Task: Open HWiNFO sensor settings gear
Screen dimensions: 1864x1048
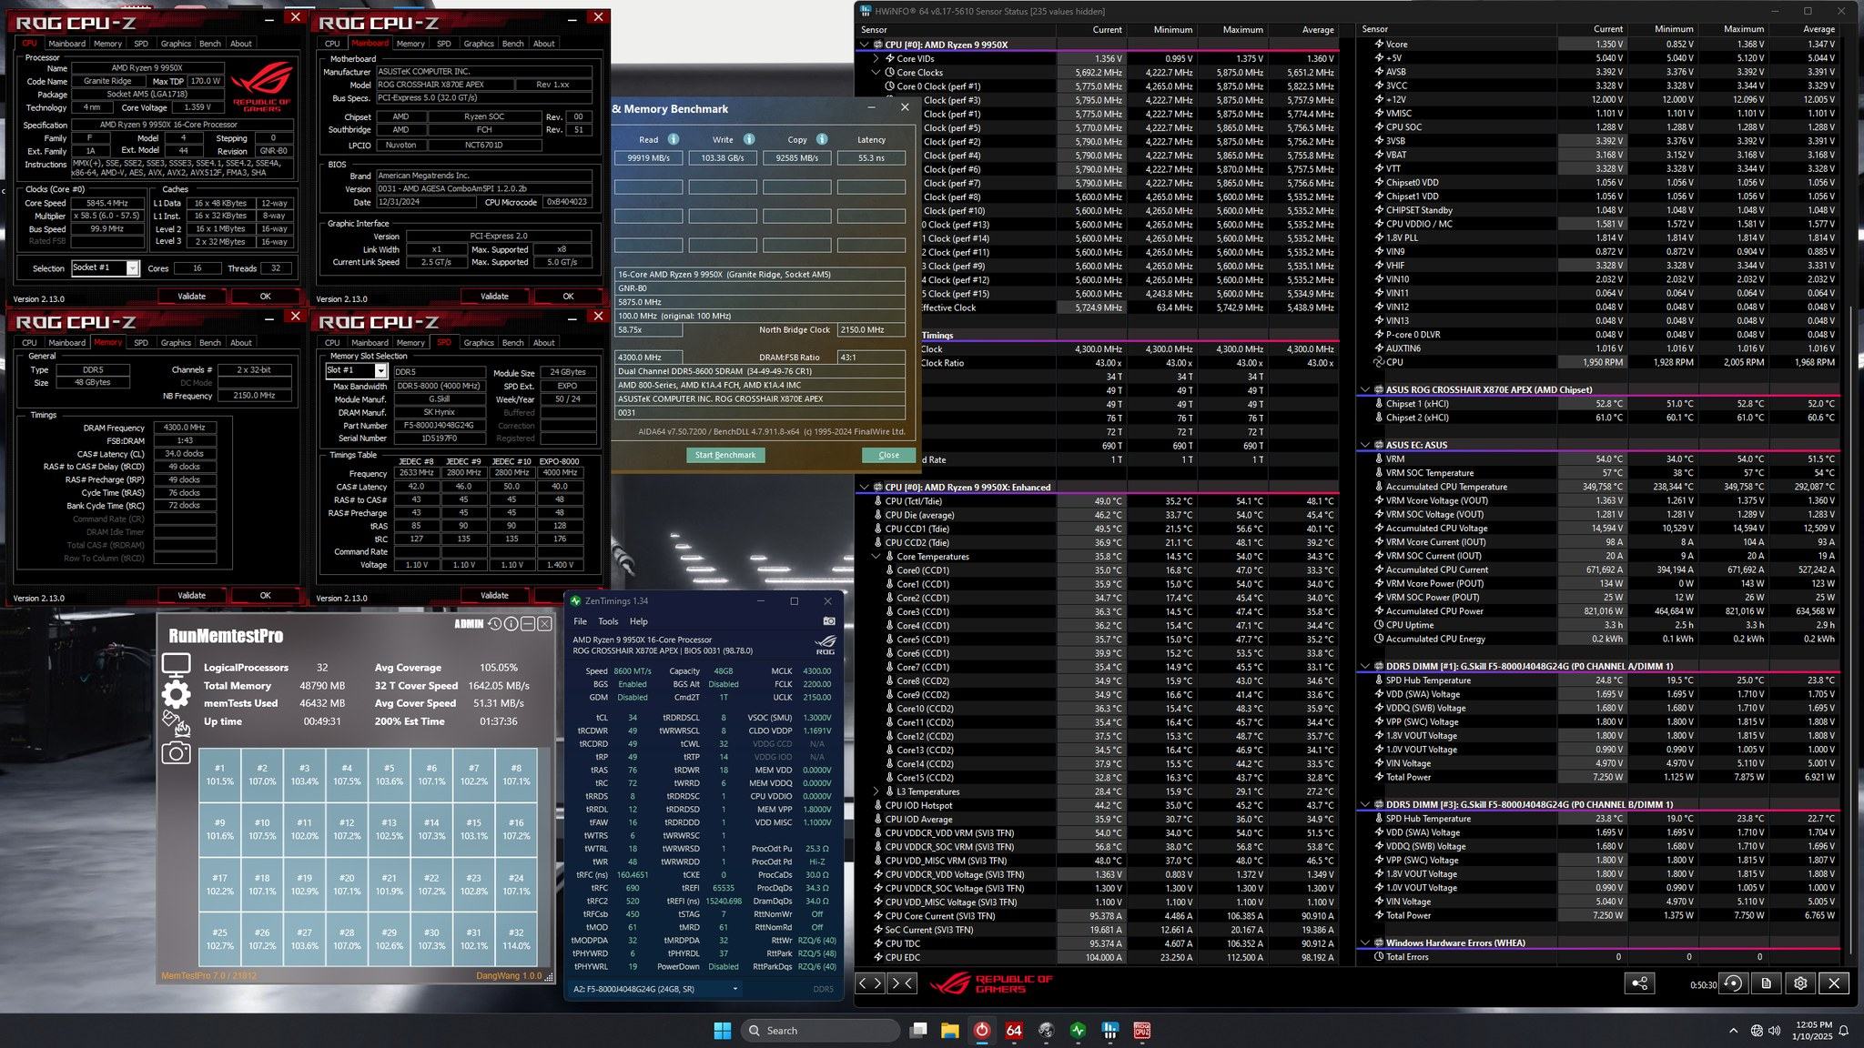Action: click(1799, 982)
